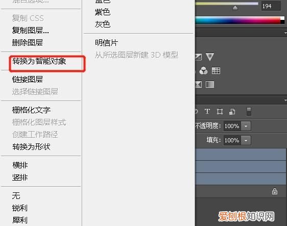Filter layers by shape layers icon

pyautogui.click(x=220, y=111)
